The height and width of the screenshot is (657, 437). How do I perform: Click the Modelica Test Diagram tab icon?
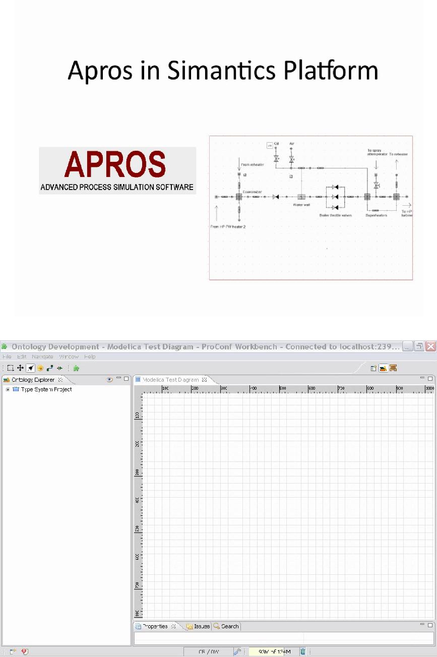138,379
